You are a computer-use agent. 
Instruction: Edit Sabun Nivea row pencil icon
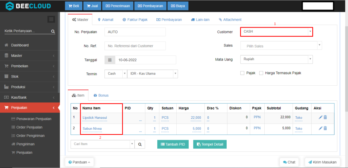pos(320,128)
